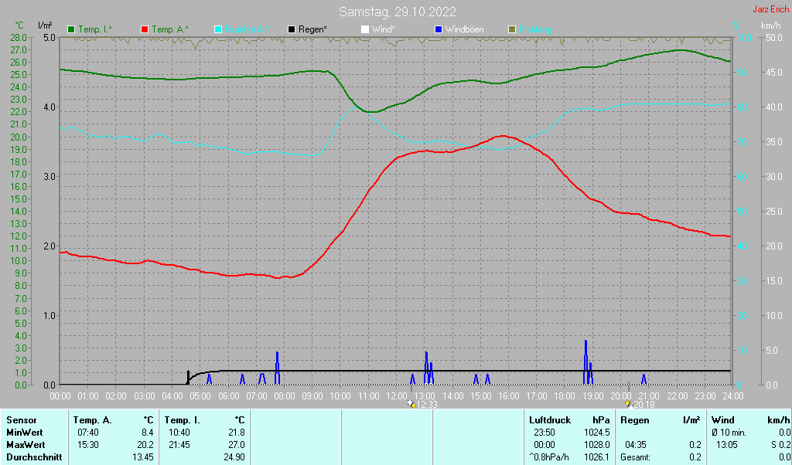Click the 'MinWert' row label

24,433
